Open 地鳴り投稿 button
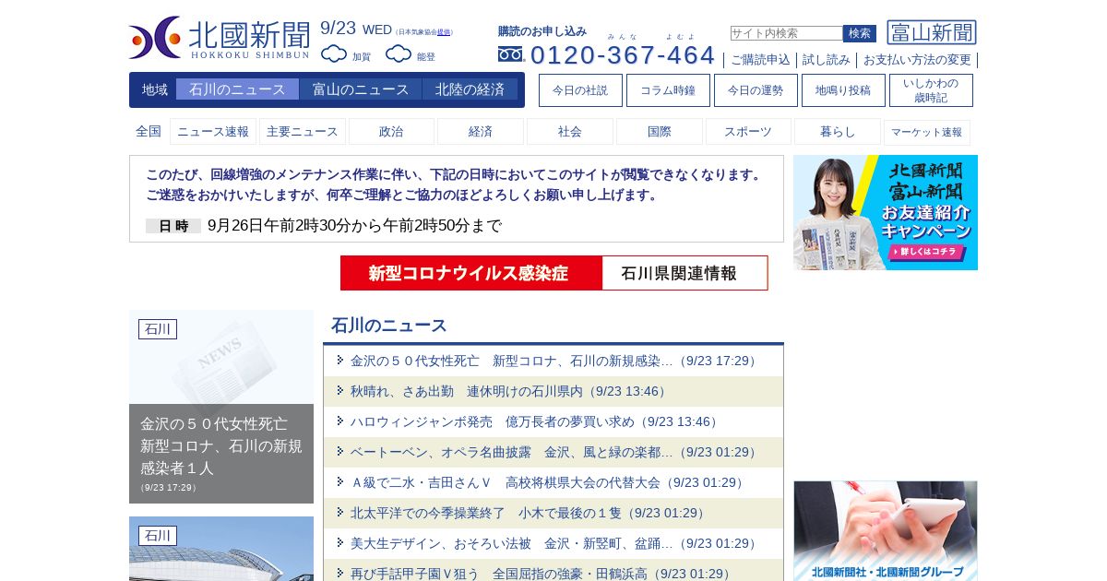Image resolution: width=1107 pixels, height=581 pixels. pos(843,90)
